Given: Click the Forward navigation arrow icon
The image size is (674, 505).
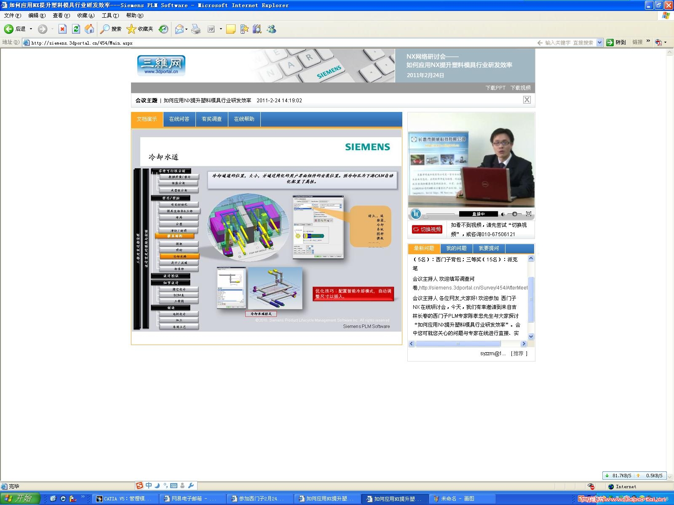Looking at the screenshot, I should coord(43,29).
